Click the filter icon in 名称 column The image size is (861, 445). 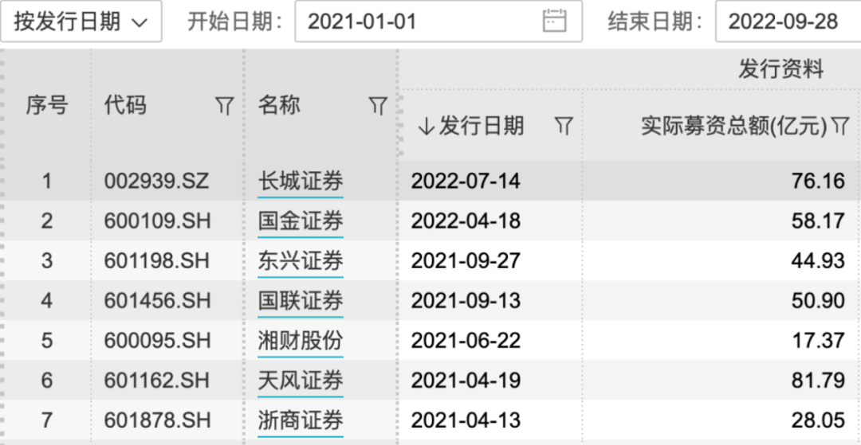378,106
